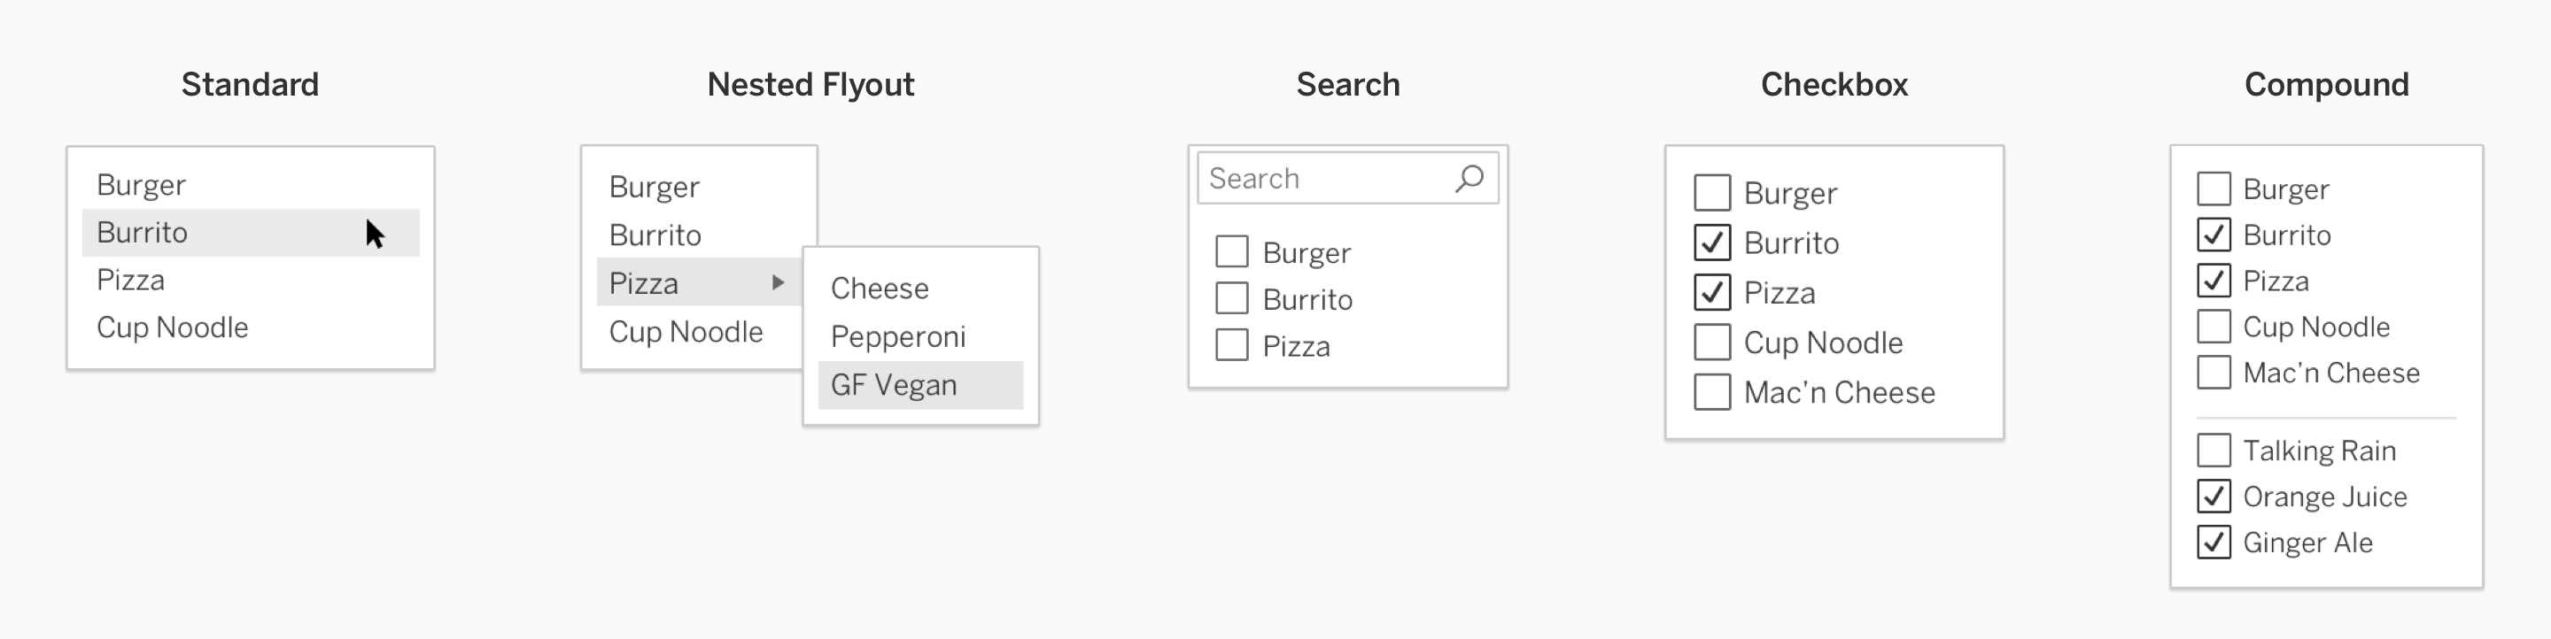The width and height of the screenshot is (2551, 639).
Task: Choose Pepperoni from the Pizza flyout
Action: (898, 336)
